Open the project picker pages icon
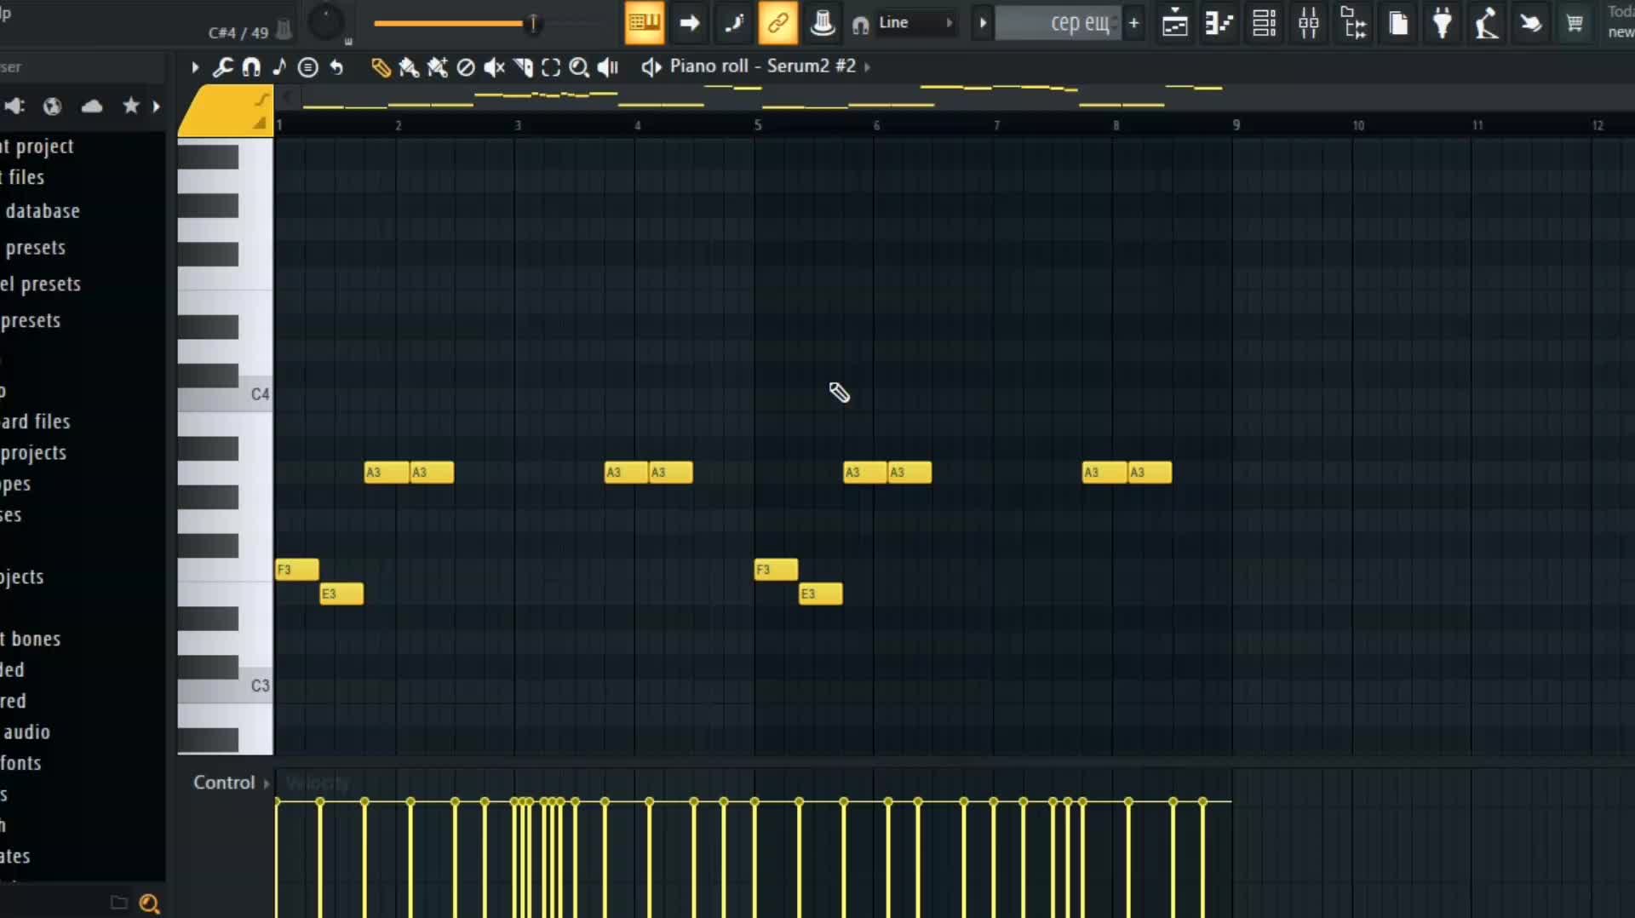 (x=1398, y=23)
